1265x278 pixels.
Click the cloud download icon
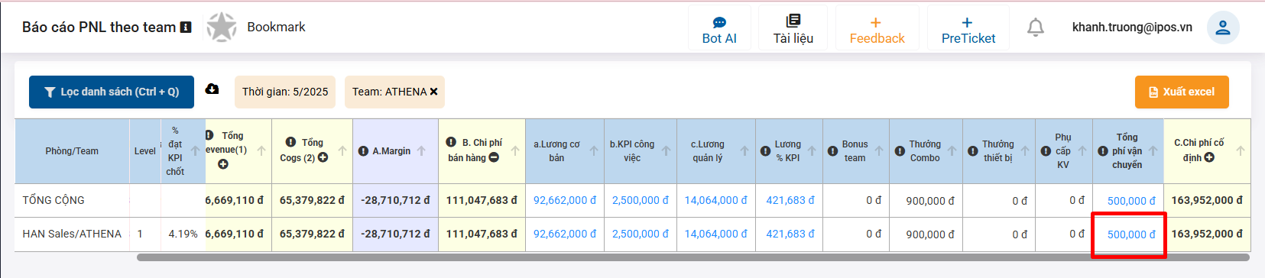(x=212, y=89)
